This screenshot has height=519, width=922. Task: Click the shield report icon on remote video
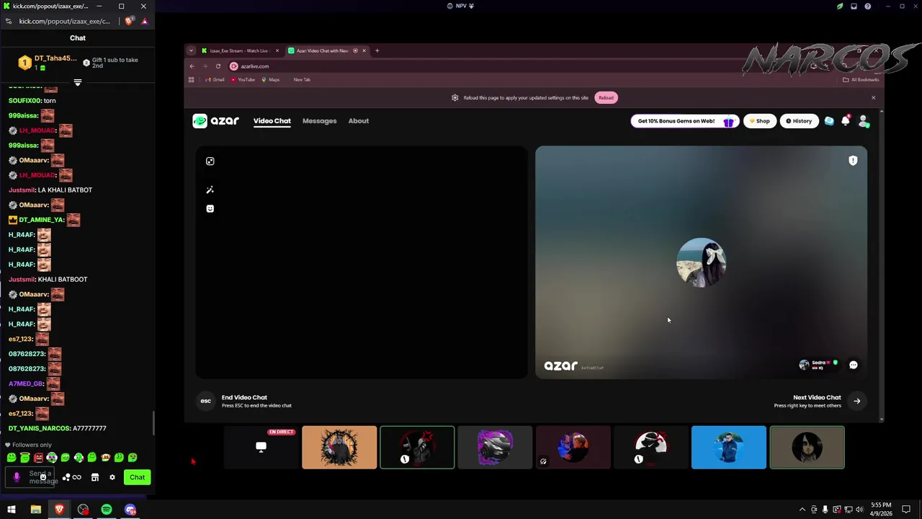pos(853,161)
